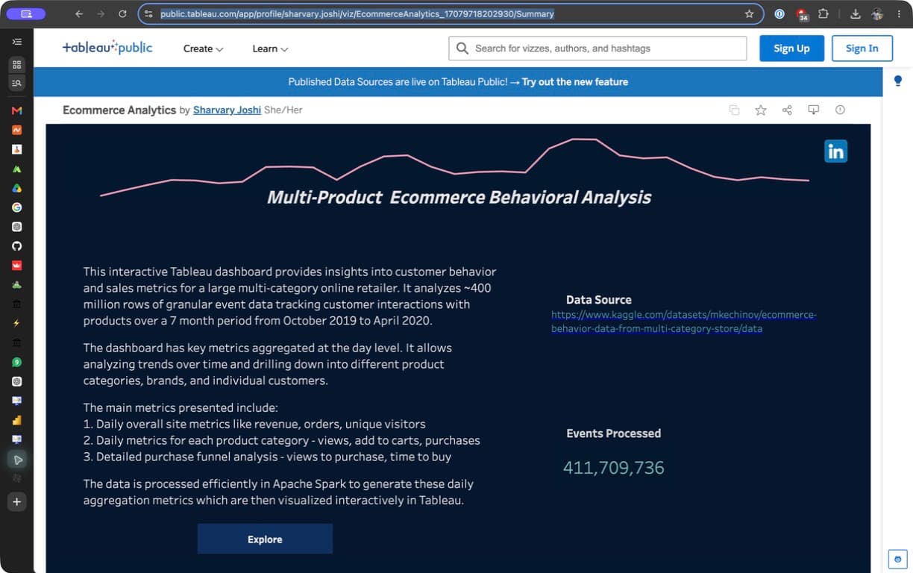This screenshot has width=913, height=573.
Task: Favorite this viz with the star icon
Action: [761, 110]
